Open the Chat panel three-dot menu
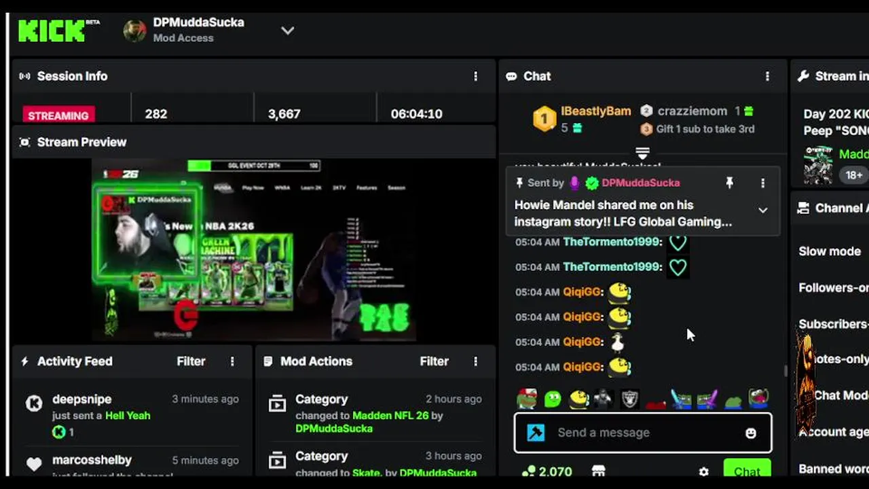Image resolution: width=869 pixels, height=489 pixels. 767,76
